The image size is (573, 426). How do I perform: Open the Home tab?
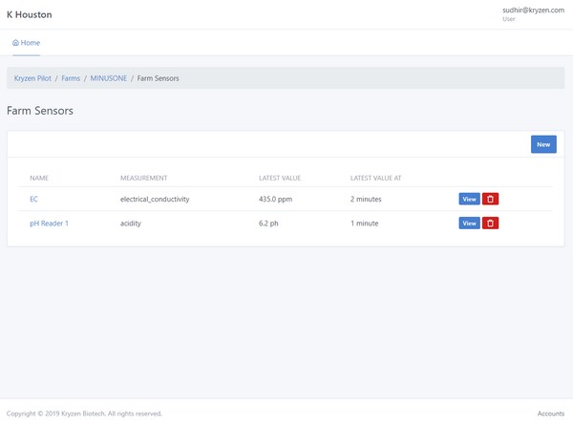coord(27,43)
